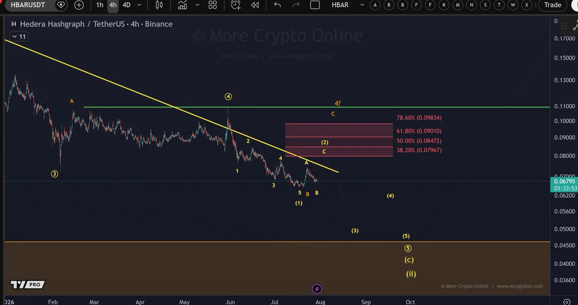Select the circled S shortcut
This screenshot has height=305, width=578.
click(486, 5)
